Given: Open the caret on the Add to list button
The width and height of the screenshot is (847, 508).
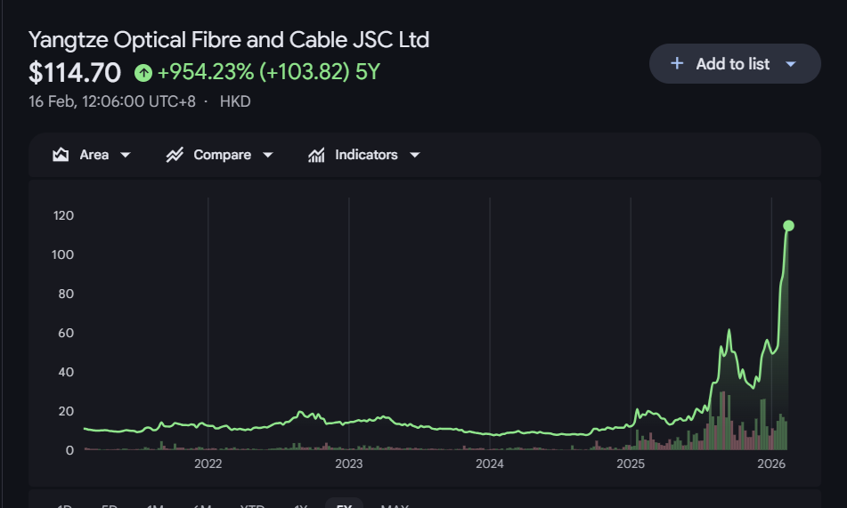Looking at the screenshot, I should tap(790, 64).
